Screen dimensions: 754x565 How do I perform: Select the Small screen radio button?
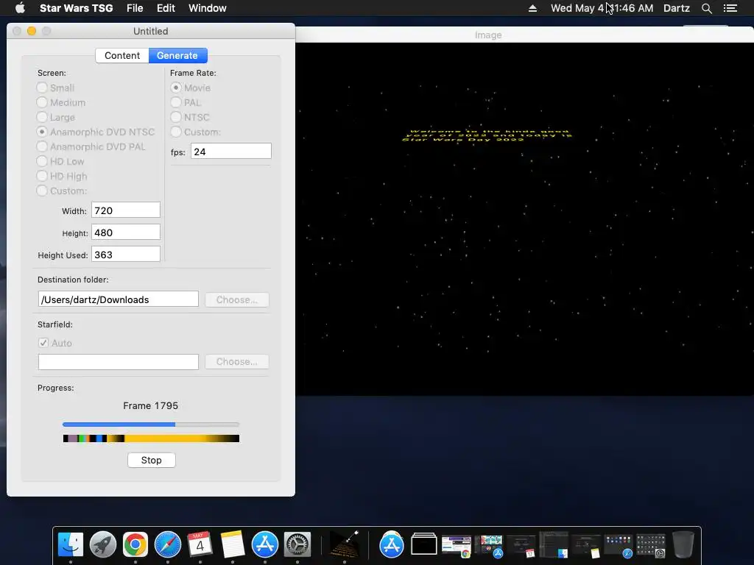42,88
